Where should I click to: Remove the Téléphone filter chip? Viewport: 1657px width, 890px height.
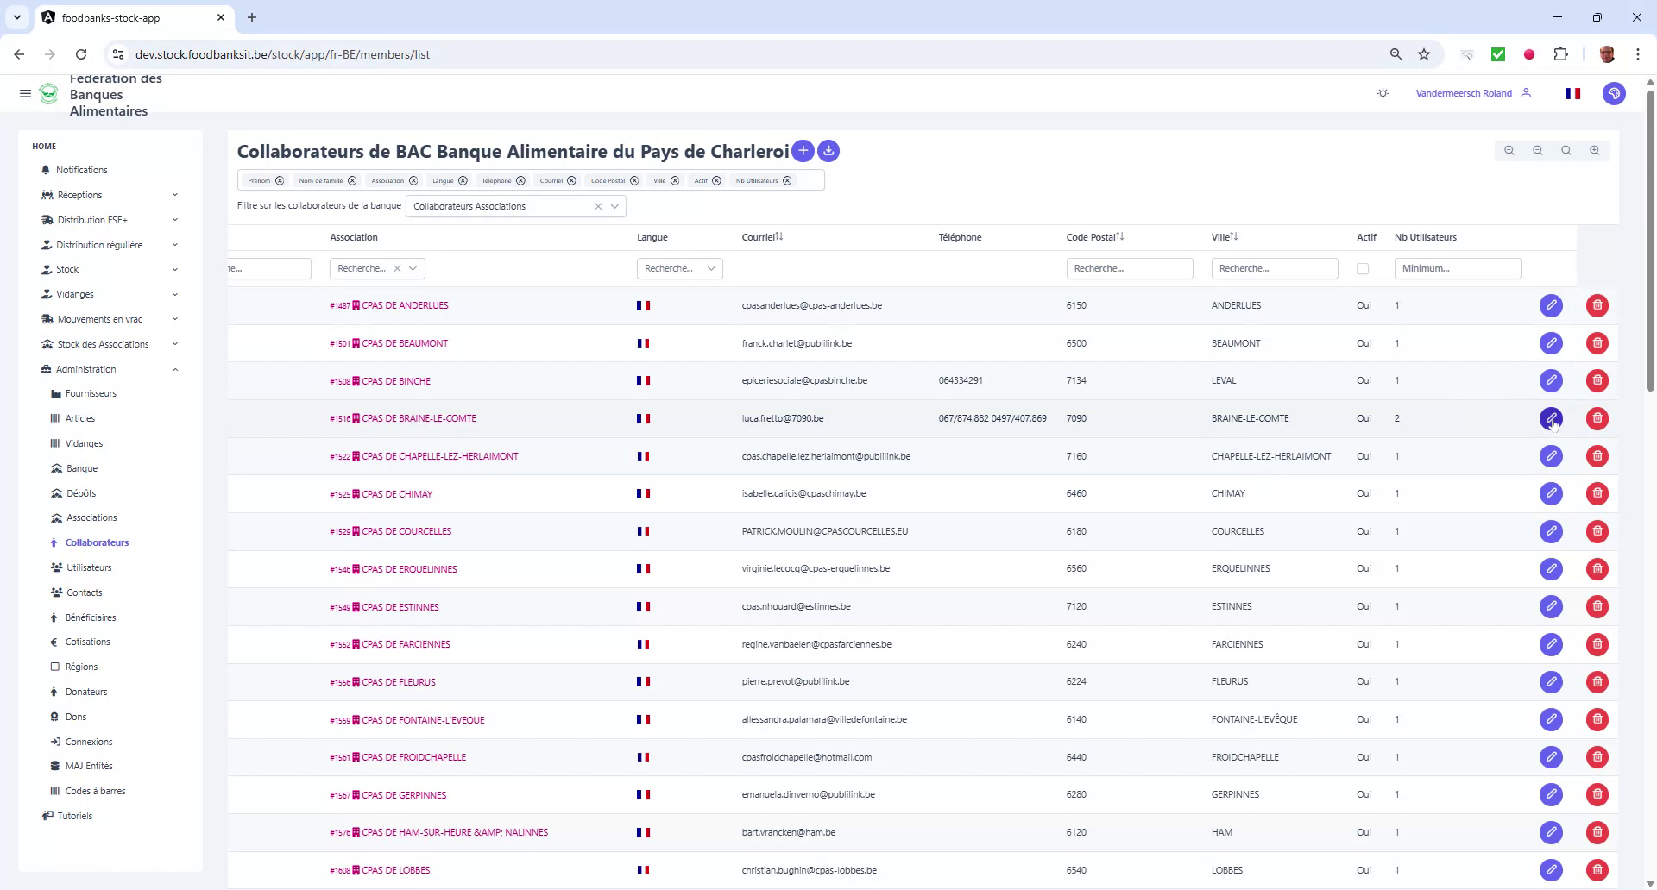coord(520,180)
